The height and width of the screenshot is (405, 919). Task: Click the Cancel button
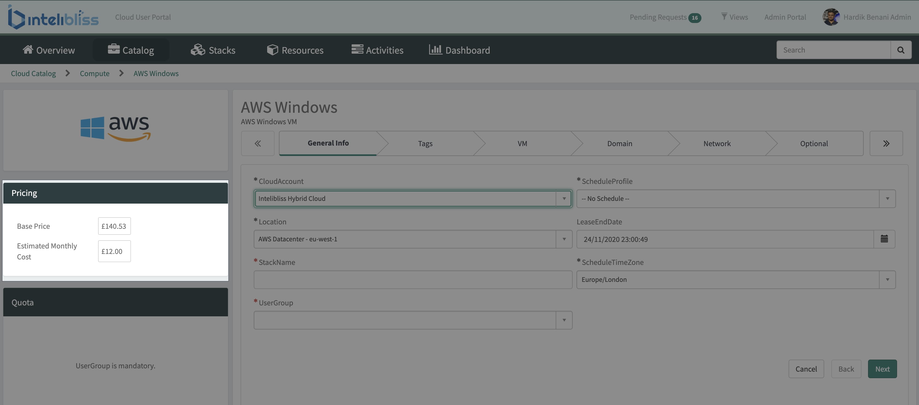(x=806, y=369)
